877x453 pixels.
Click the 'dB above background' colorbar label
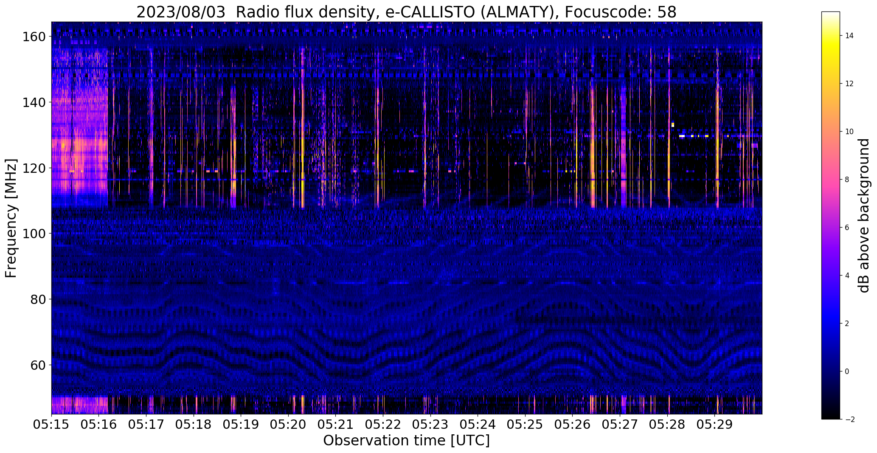(863, 216)
